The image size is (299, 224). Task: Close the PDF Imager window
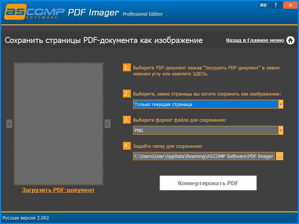click(x=290, y=5)
